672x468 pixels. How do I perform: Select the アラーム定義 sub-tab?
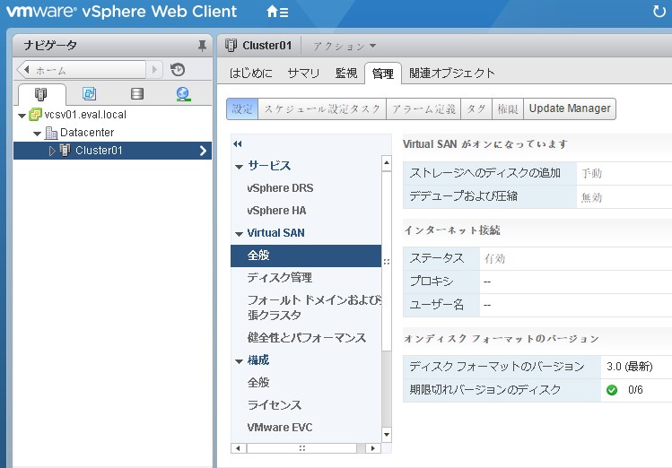point(423,108)
